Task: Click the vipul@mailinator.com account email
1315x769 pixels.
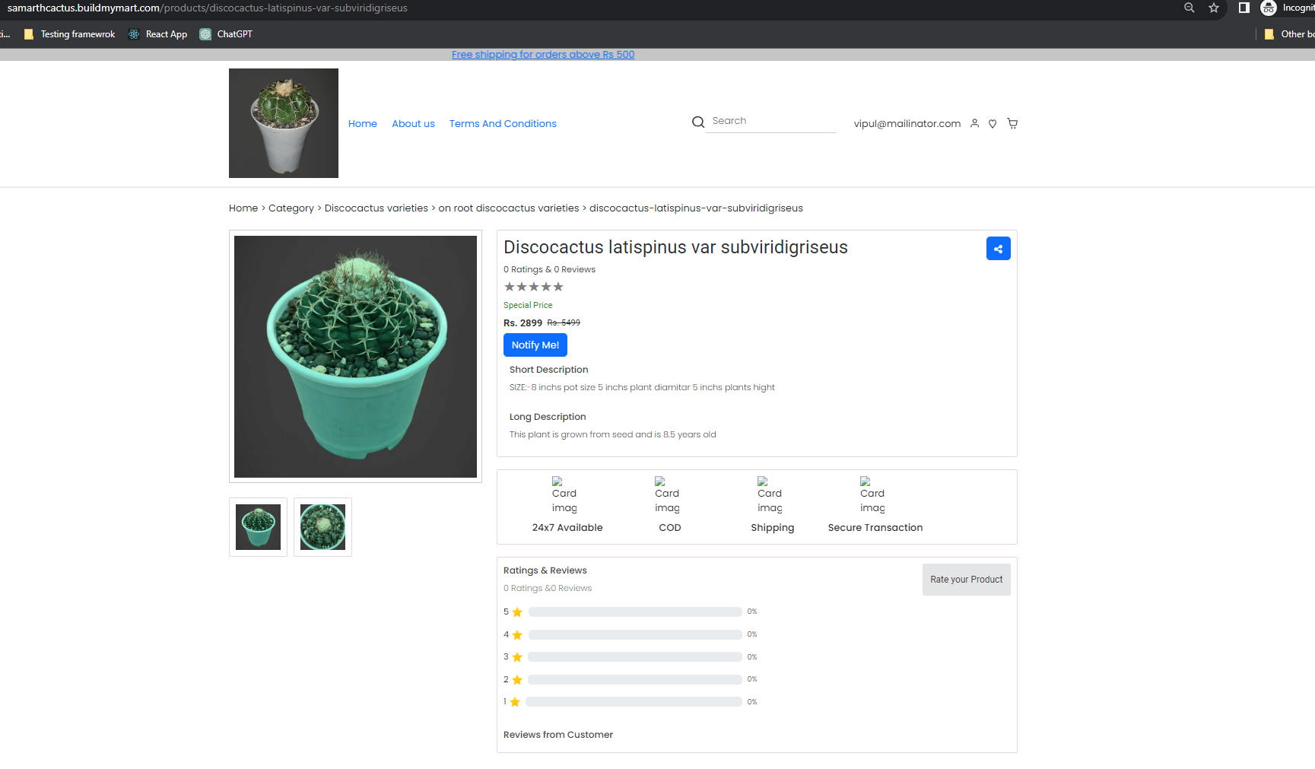Action: (907, 124)
